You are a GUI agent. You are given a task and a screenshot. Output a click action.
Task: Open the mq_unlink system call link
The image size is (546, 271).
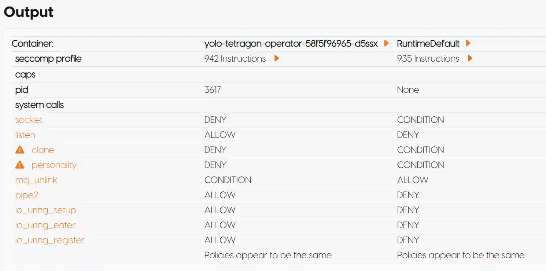point(36,180)
